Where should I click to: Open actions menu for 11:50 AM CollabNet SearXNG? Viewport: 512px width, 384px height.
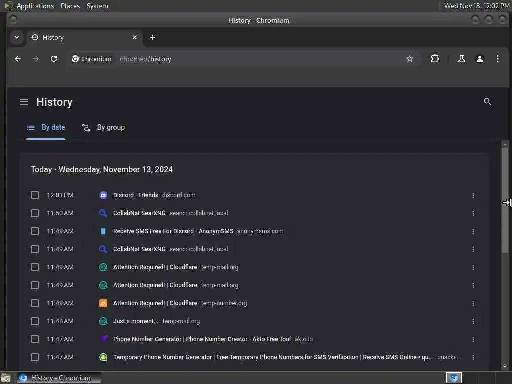473,213
